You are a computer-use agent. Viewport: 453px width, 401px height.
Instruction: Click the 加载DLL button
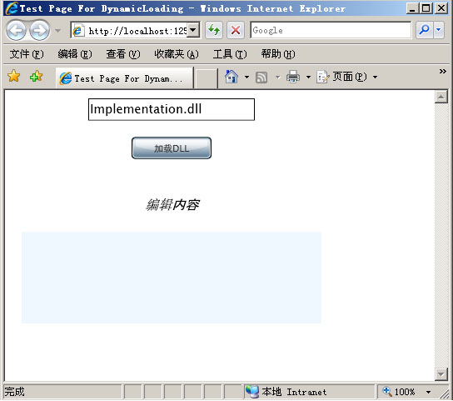(172, 148)
